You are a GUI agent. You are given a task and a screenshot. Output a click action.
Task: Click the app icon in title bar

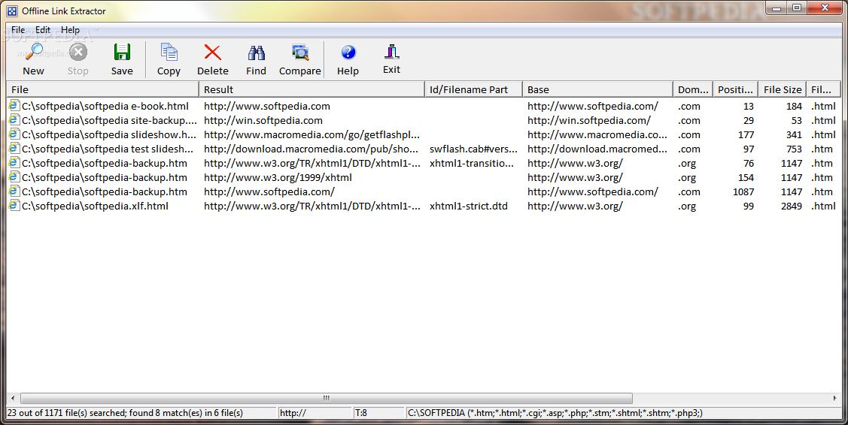coord(12,11)
